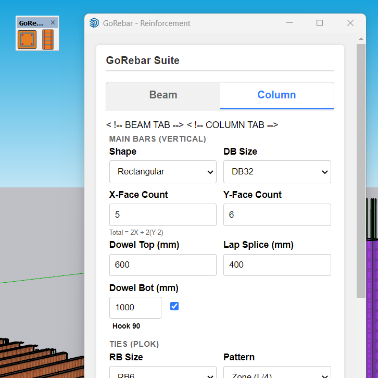Close the GoRebar - Reinforcement window
Viewport: 378px width, 378px height.
pos(350,23)
